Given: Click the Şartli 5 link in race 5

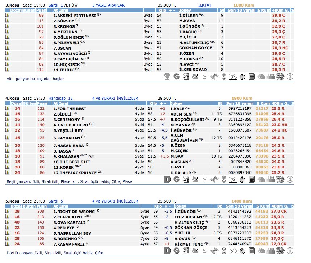Looking at the screenshot, I should click(x=56, y=201).
